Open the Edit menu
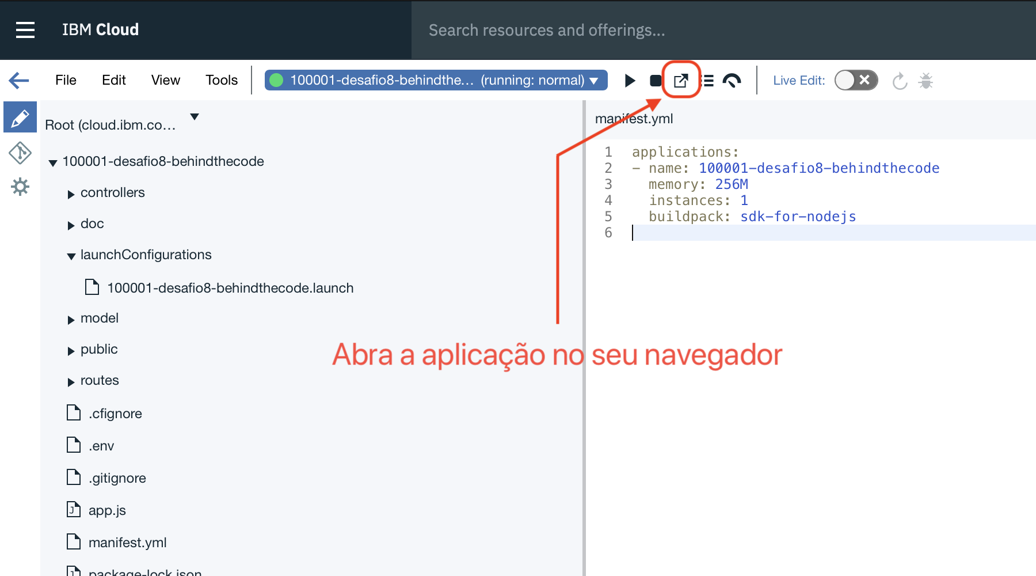 click(114, 80)
